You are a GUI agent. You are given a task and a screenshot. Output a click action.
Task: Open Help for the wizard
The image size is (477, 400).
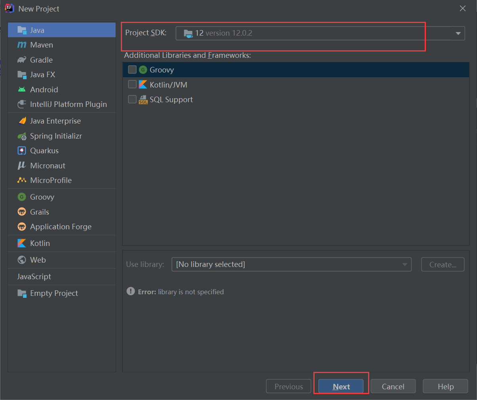click(445, 387)
